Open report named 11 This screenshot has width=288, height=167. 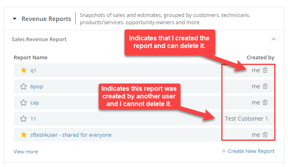33,119
